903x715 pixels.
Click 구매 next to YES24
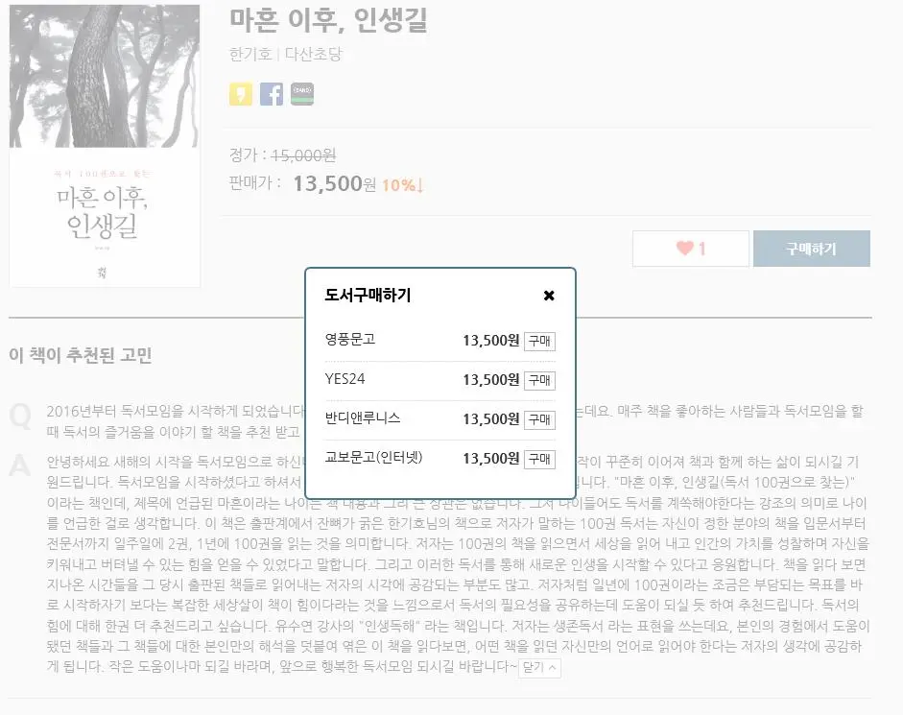538,380
